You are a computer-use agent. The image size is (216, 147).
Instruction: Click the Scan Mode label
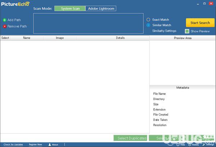coord(42,9)
